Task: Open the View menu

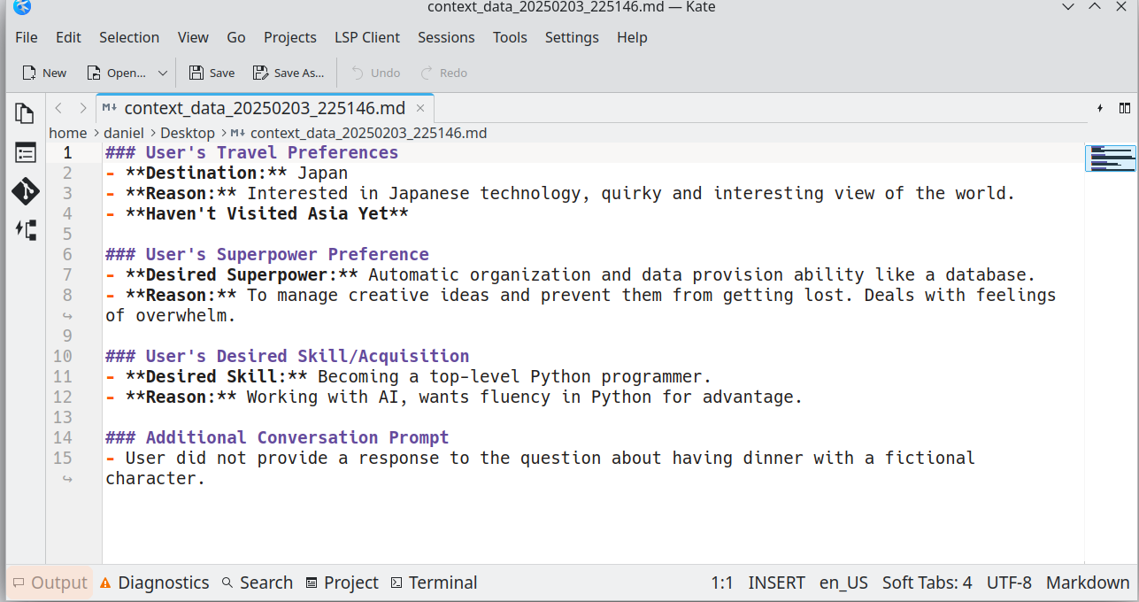Action: (x=193, y=37)
